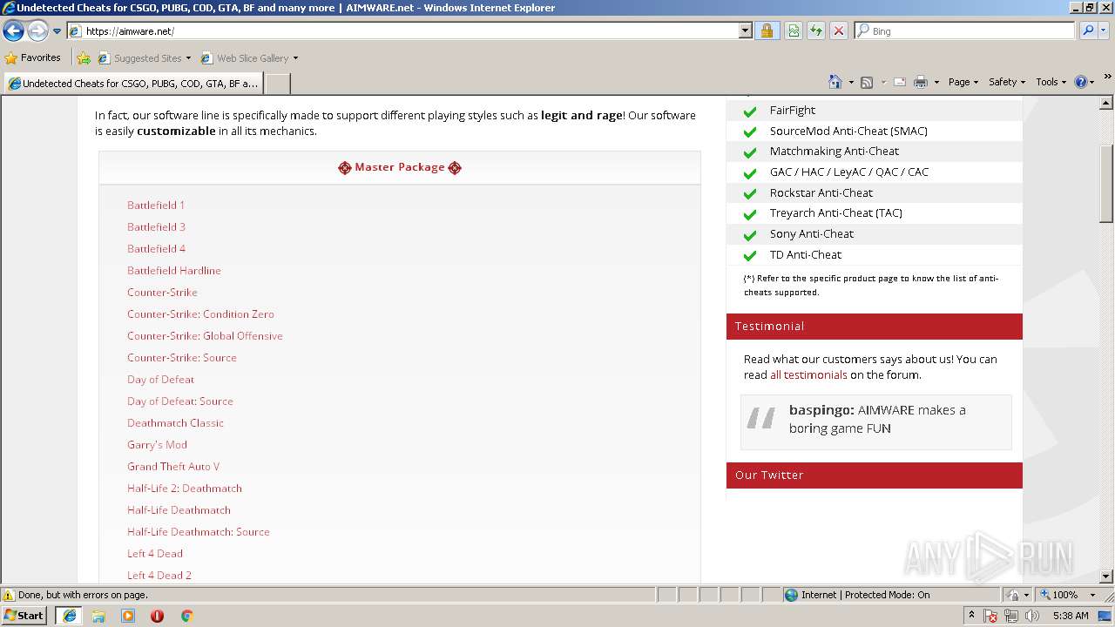Open the Deathmatch Classic link
This screenshot has width=1115, height=627.
tap(175, 423)
